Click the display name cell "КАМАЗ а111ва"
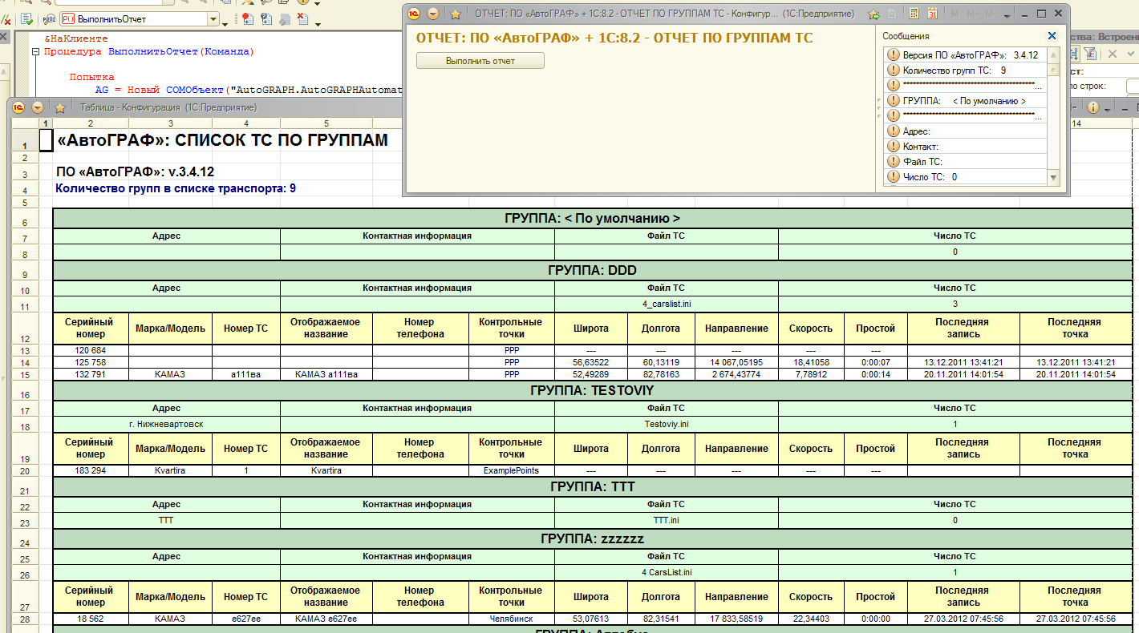1139x633 pixels. (326, 374)
